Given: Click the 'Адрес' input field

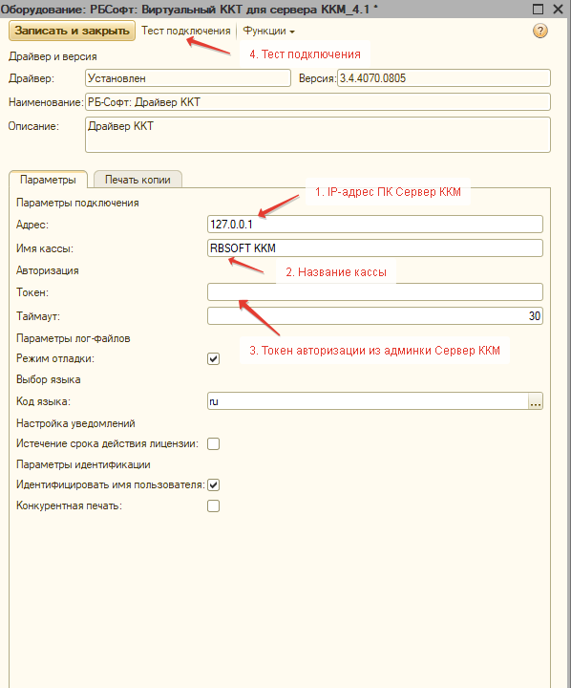Looking at the screenshot, I should (x=375, y=225).
